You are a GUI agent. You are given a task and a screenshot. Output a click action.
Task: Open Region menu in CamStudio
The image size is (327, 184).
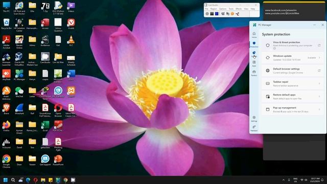coord(214,9)
